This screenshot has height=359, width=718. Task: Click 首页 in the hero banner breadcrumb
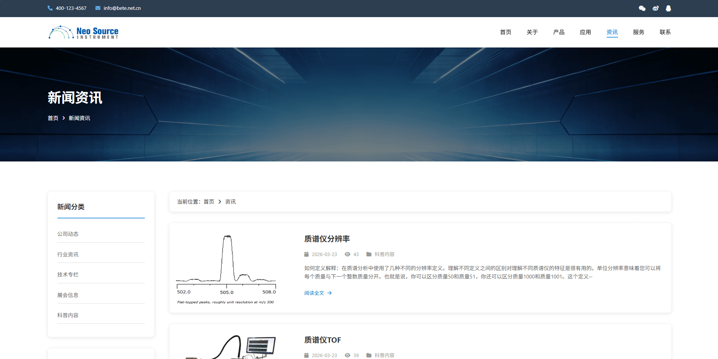click(x=53, y=118)
